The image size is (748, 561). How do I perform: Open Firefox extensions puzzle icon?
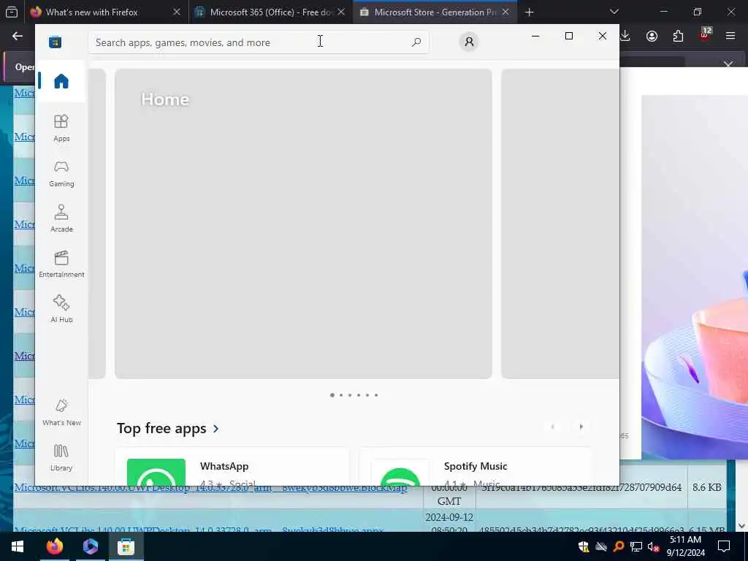678,37
